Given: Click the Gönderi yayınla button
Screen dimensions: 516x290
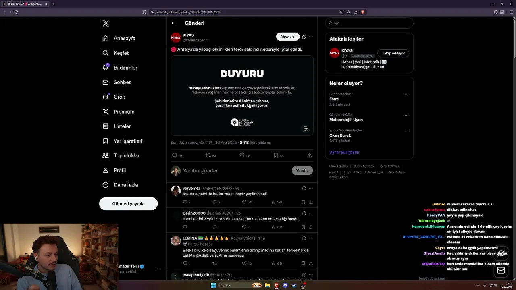Looking at the screenshot, I should (x=128, y=203).
